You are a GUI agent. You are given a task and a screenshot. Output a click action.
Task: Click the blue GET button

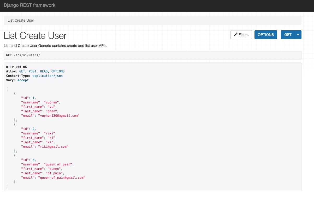point(288,35)
